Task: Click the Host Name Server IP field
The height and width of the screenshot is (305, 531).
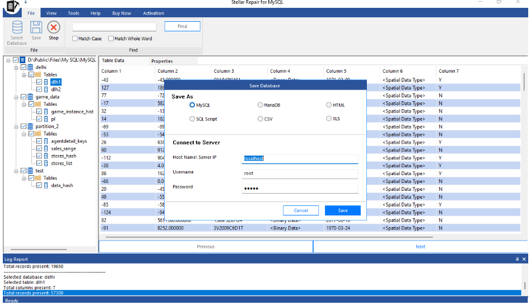Action: coord(300,158)
